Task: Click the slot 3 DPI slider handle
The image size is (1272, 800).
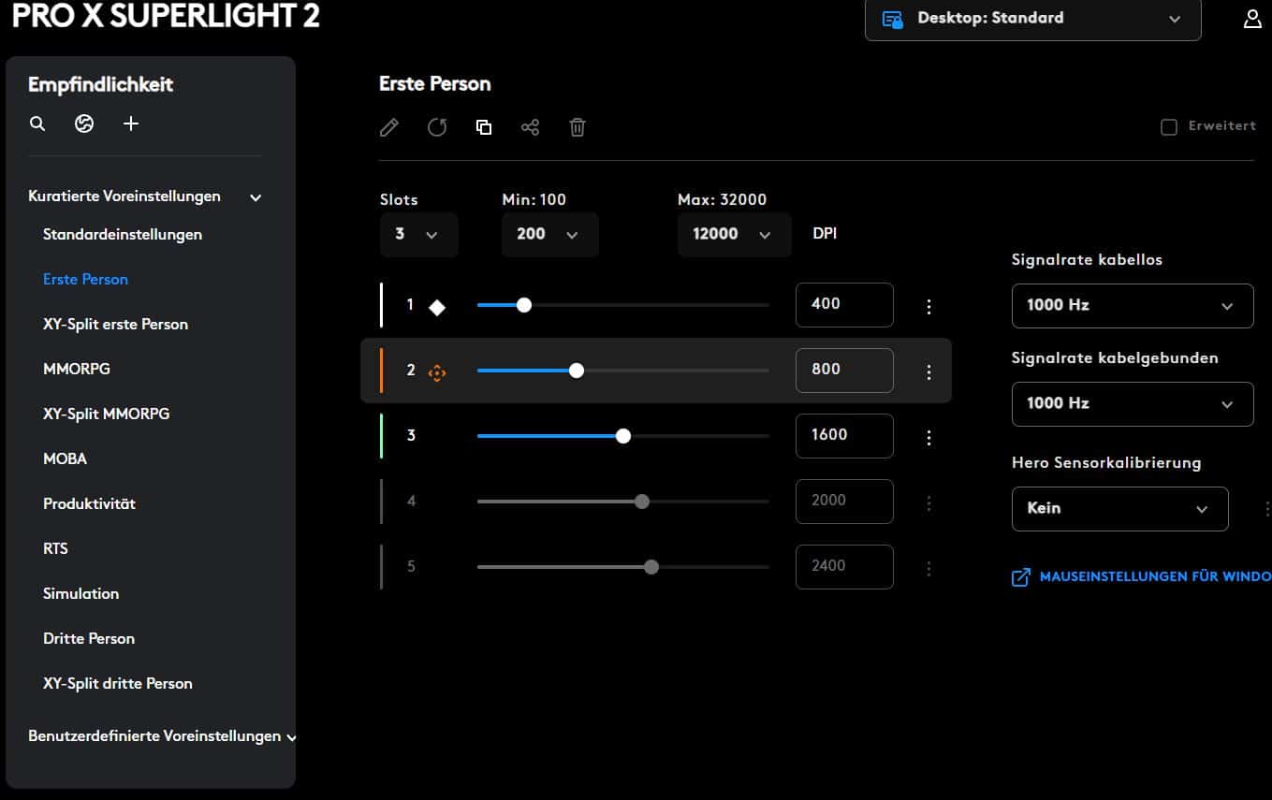Action: pyautogui.click(x=623, y=436)
